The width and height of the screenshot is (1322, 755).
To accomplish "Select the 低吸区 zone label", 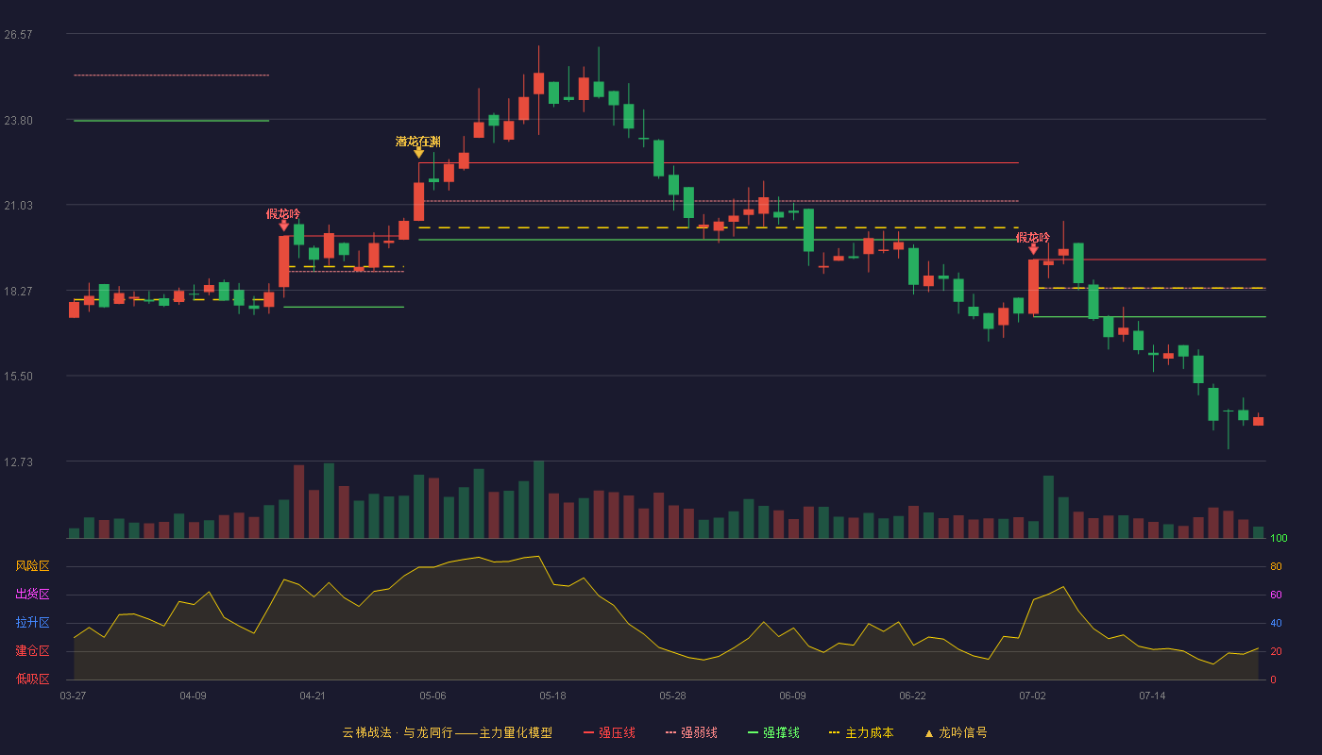I will point(32,679).
